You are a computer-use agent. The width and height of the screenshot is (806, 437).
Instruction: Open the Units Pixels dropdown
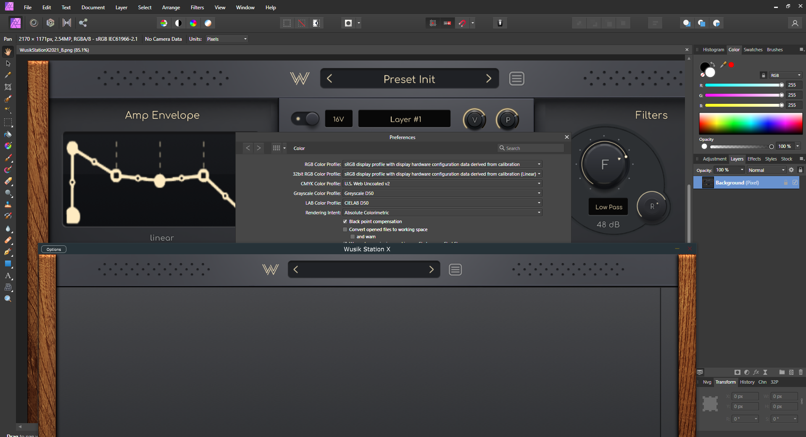[227, 39]
